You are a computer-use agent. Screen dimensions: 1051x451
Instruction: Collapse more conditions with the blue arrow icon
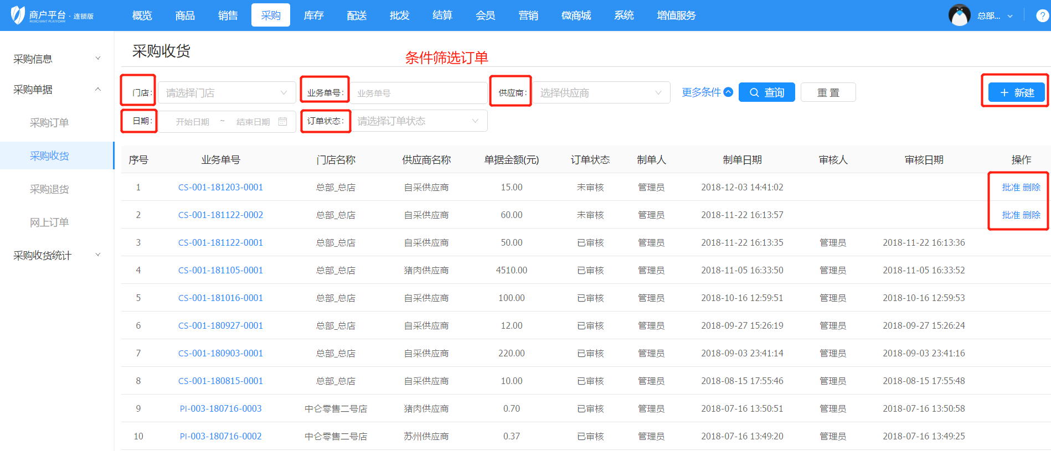coord(728,92)
